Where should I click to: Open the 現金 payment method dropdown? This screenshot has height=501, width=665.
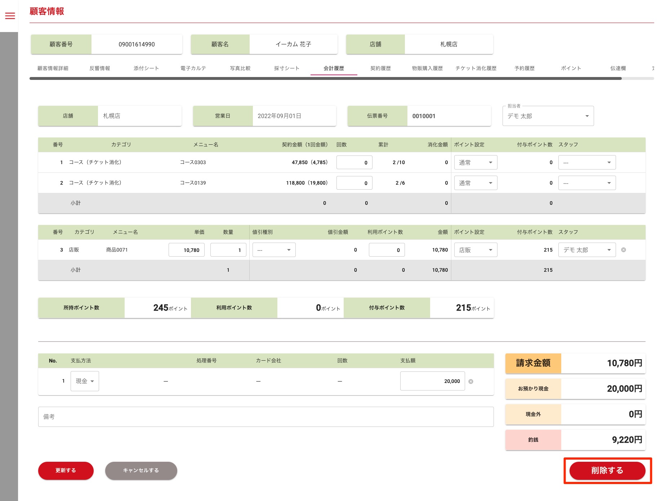85,381
